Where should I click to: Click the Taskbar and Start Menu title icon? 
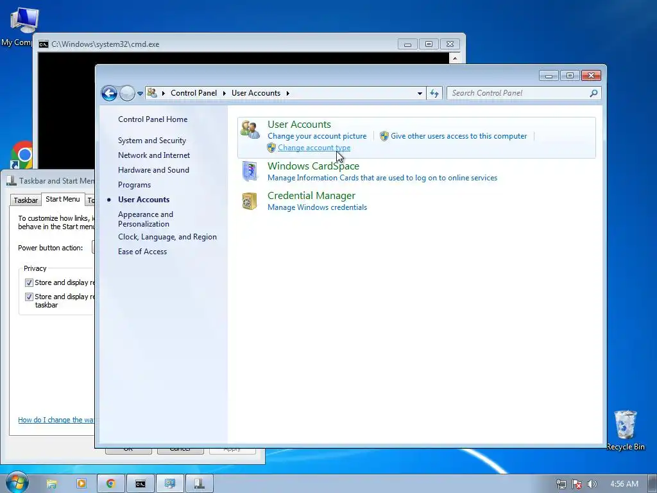[12, 180]
